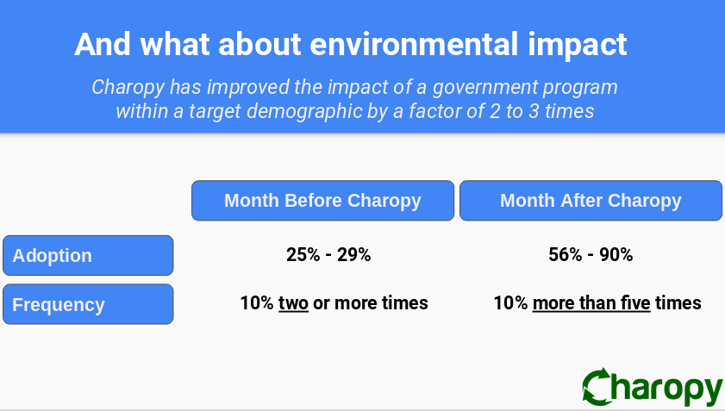Click the Charopy recycling arrow logo icon

coord(597,387)
